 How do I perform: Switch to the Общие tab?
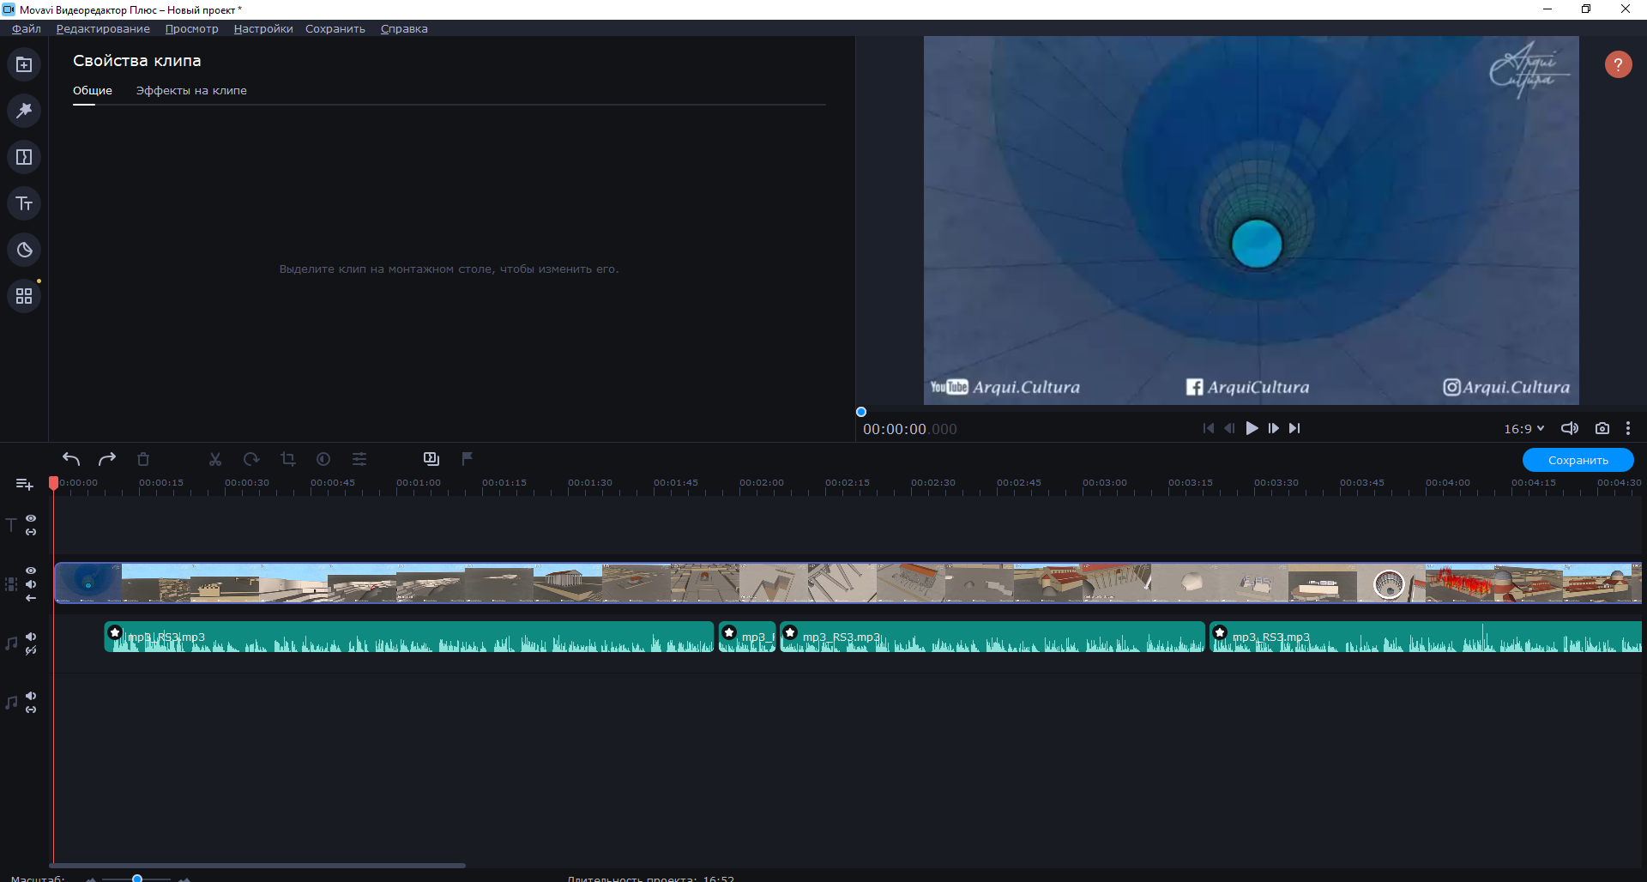pos(93,91)
